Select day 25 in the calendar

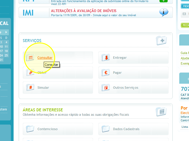click(6, 56)
